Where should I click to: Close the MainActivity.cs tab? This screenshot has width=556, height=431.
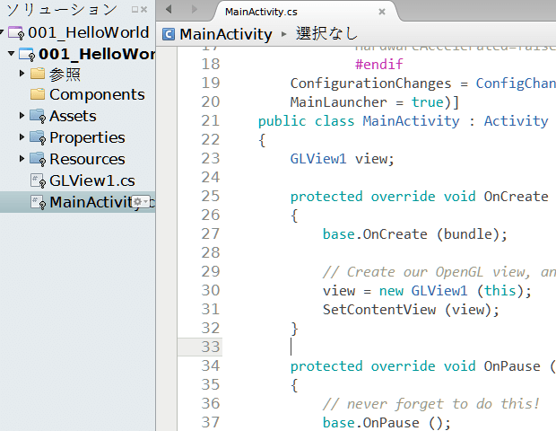click(x=382, y=12)
